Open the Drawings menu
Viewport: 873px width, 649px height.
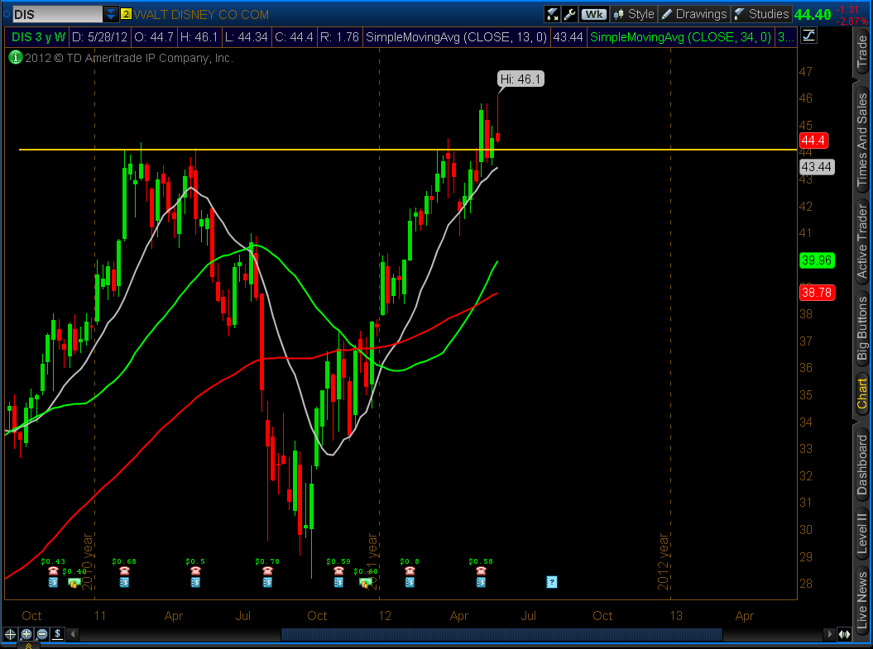[x=693, y=14]
